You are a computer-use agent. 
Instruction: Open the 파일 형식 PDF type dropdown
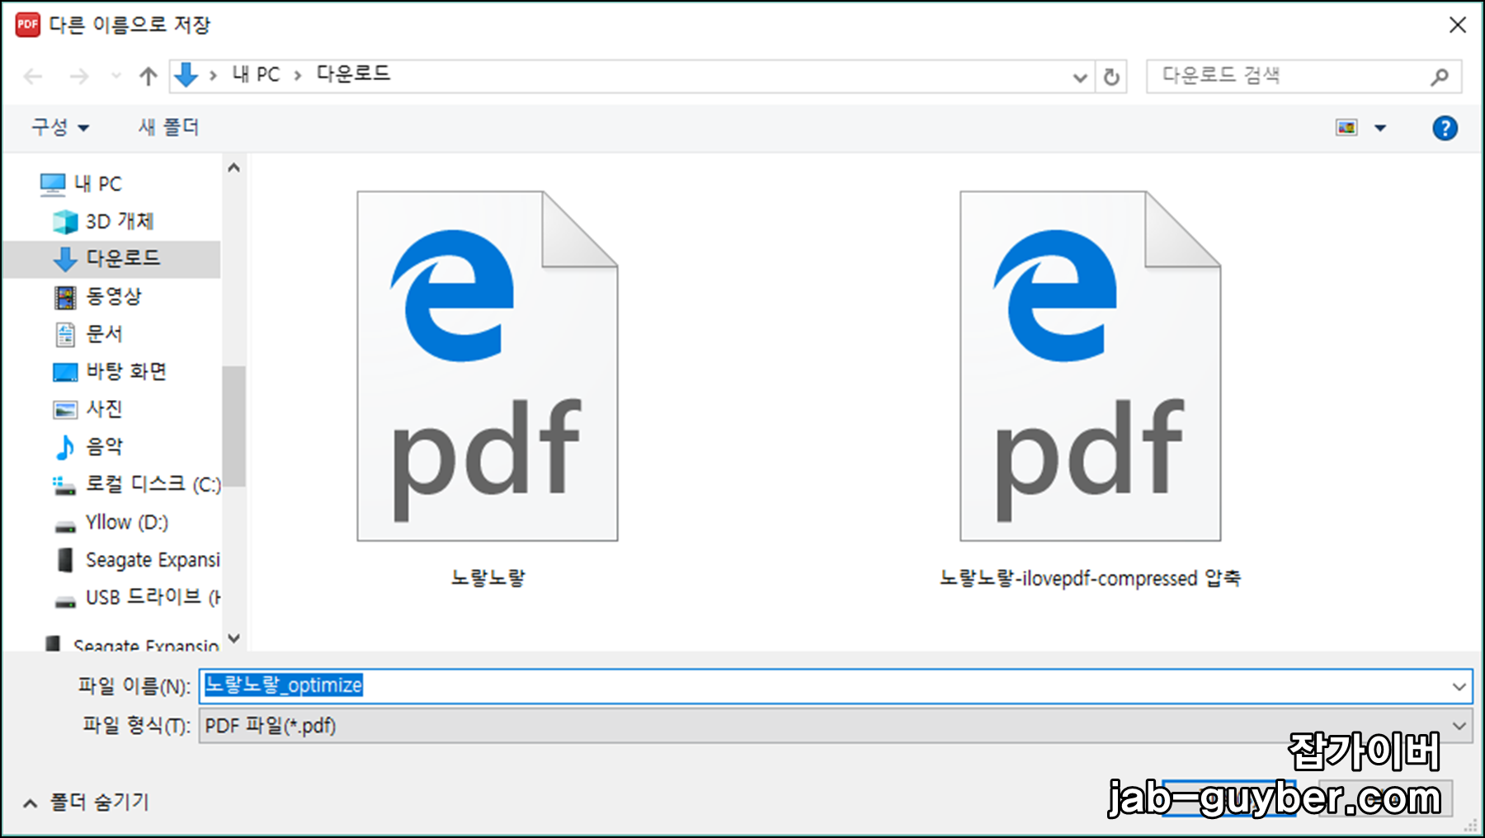click(x=835, y=726)
